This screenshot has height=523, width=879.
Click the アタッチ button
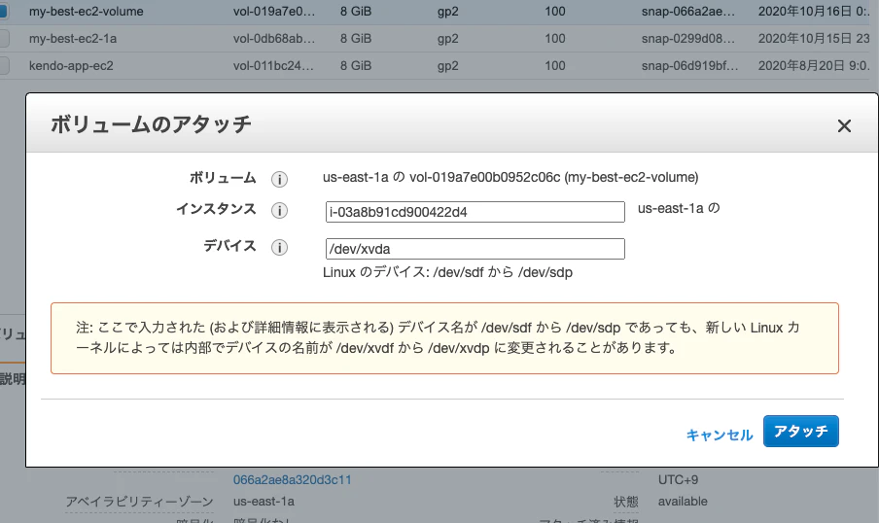point(800,431)
